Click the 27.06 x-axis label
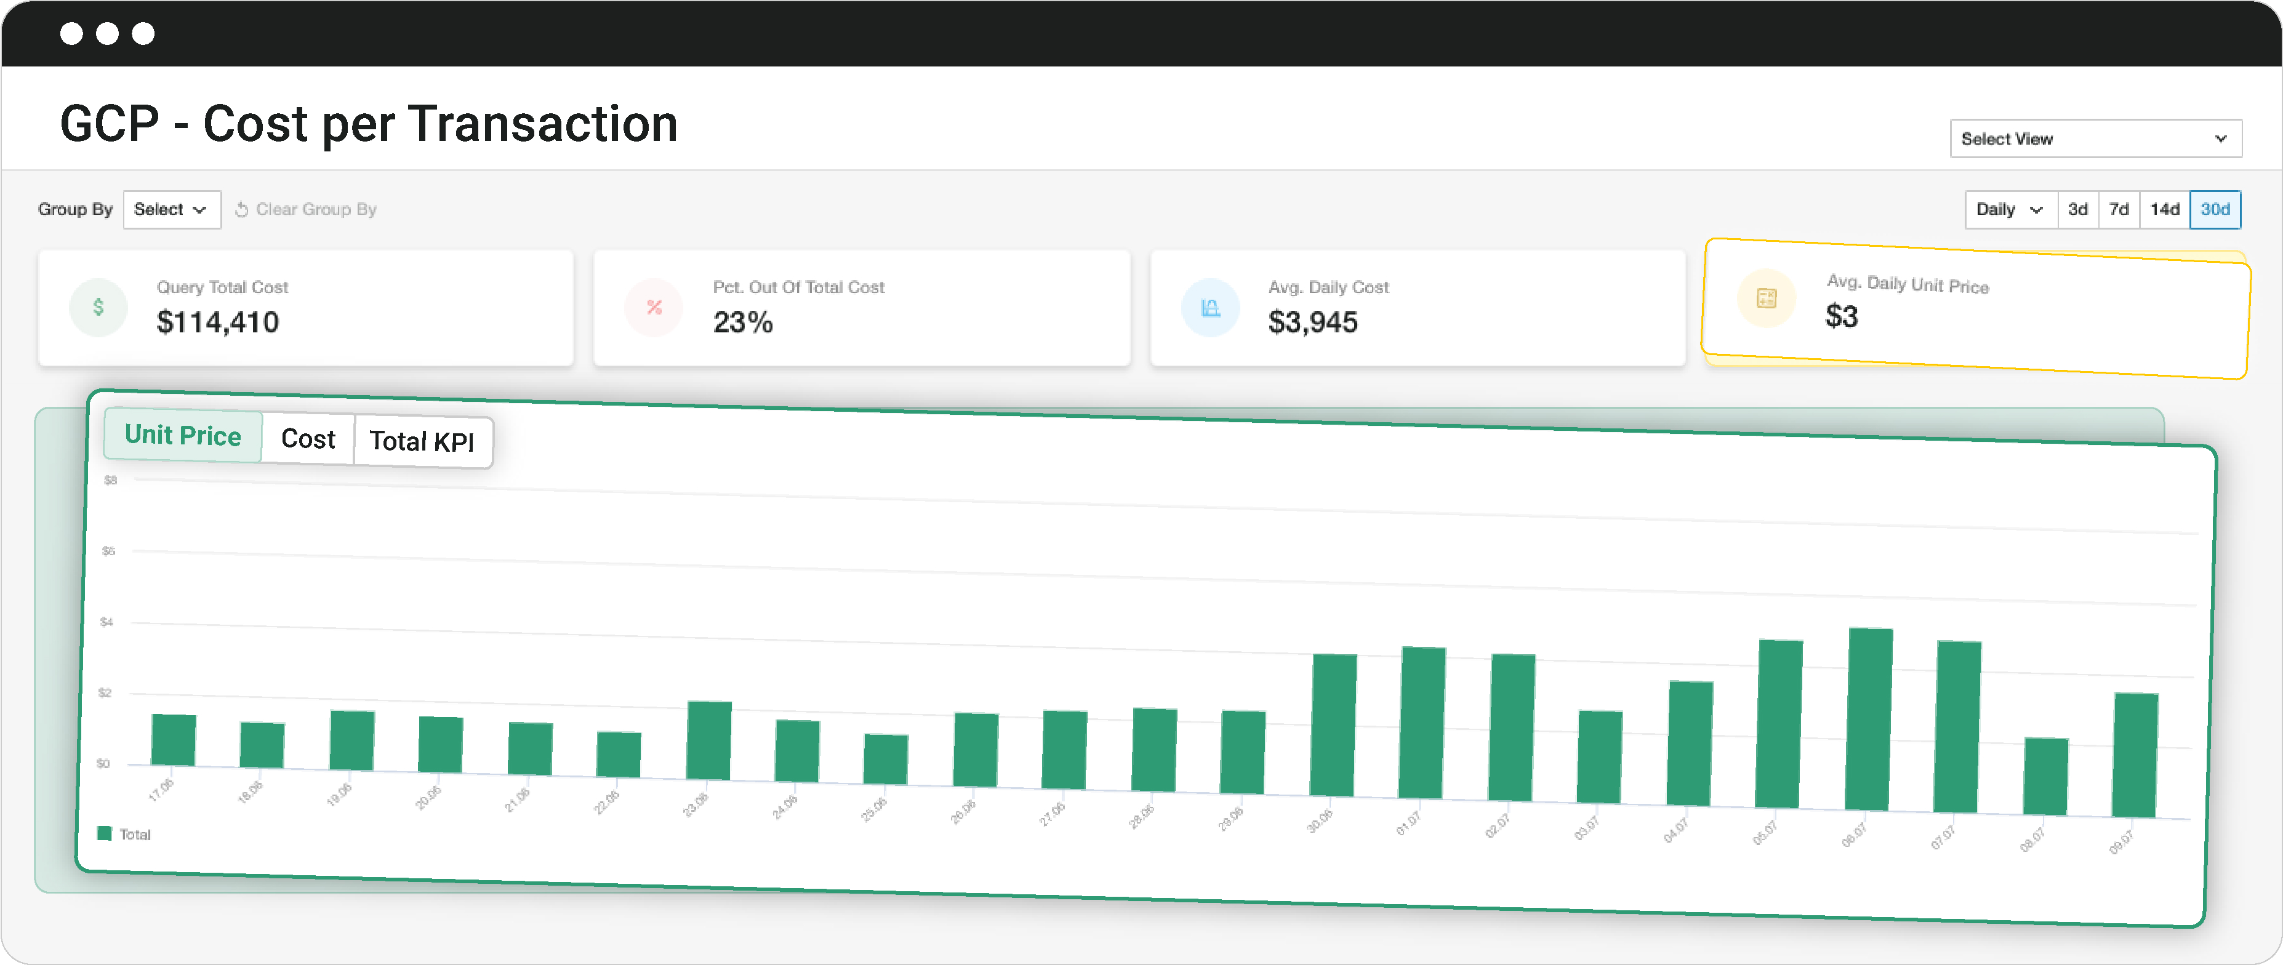2291x978 pixels. tap(1052, 814)
